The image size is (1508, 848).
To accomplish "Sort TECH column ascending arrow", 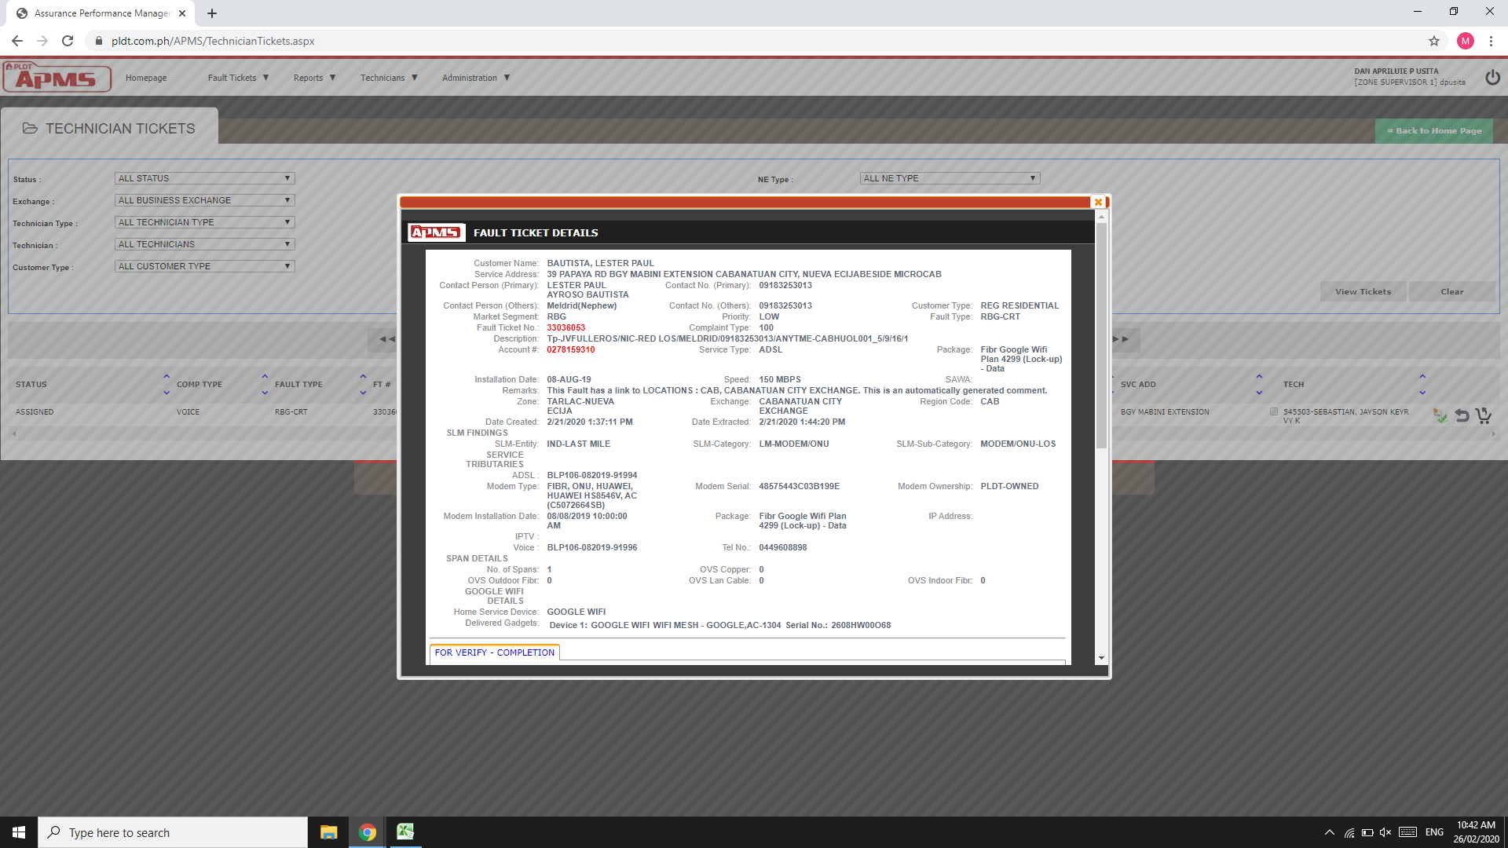I will (x=1422, y=377).
